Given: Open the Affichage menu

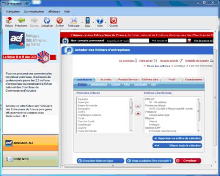Looking at the screenshot, I should (54, 12).
